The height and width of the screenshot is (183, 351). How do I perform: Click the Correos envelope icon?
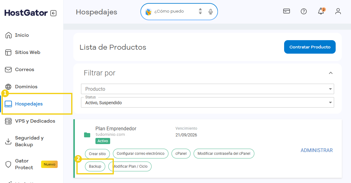coord(8,70)
